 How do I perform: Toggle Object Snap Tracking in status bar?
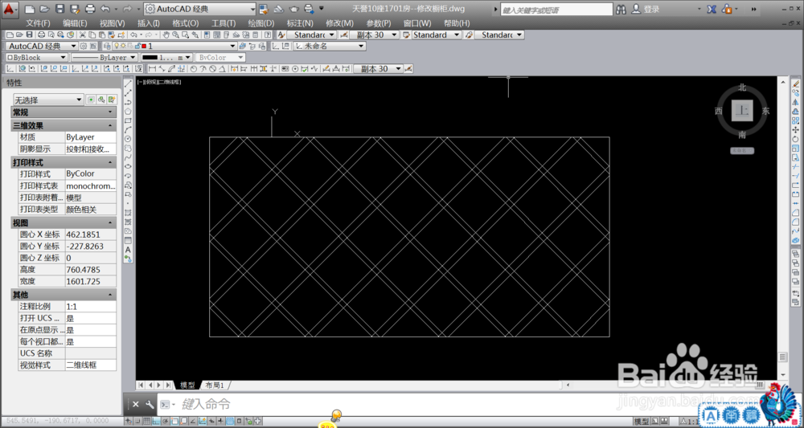tap(193, 422)
